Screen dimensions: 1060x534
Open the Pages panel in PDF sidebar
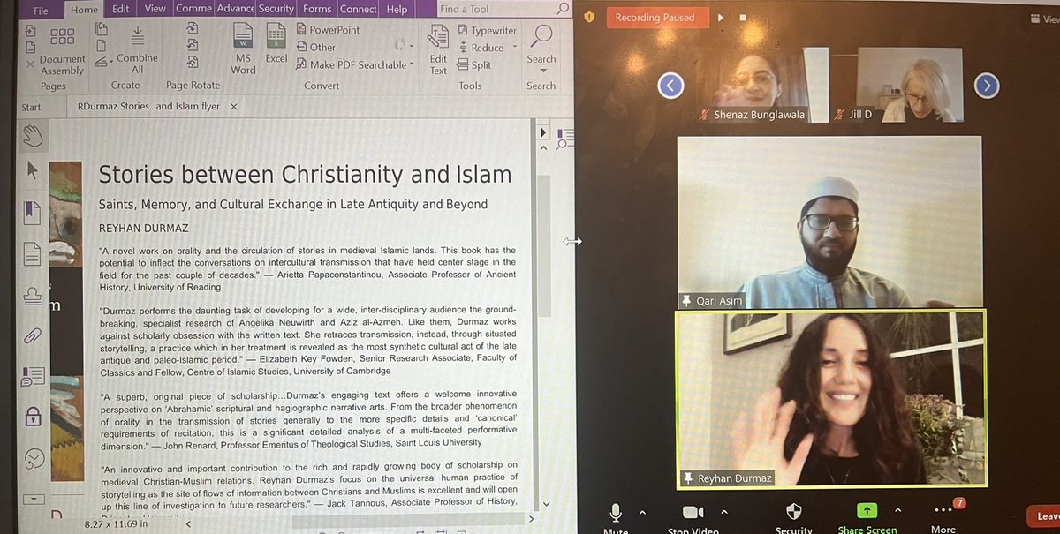[32, 253]
